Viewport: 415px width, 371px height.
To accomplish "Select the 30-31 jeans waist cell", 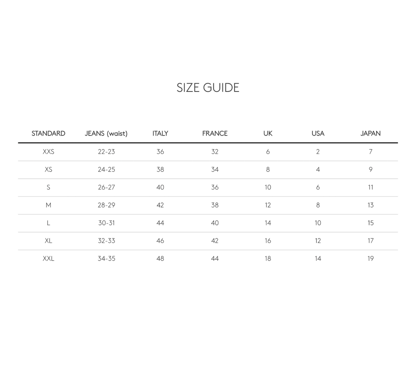I will (x=106, y=223).
